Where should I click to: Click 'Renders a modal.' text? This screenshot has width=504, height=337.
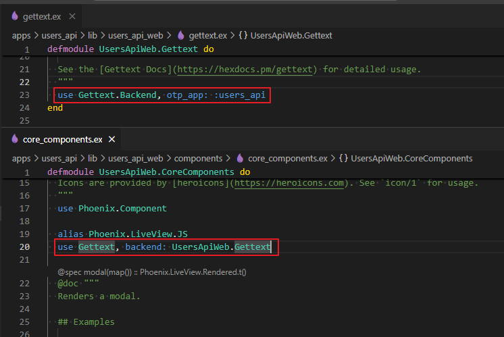click(99, 296)
